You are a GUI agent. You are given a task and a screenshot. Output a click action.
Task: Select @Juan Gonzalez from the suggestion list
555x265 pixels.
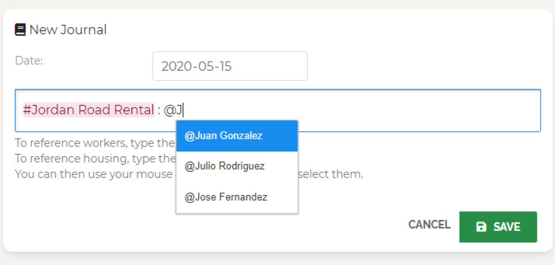(x=237, y=136)
